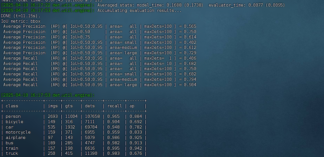Select the 0.995 recall for train
The height and width of the screenshot is (157, 324).
(113, 148)
